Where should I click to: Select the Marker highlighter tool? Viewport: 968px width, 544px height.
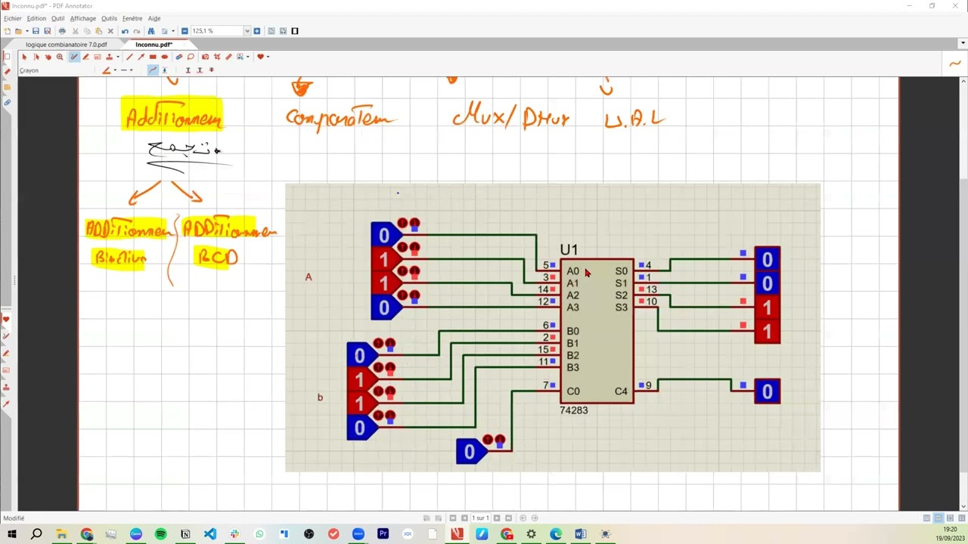85,57
